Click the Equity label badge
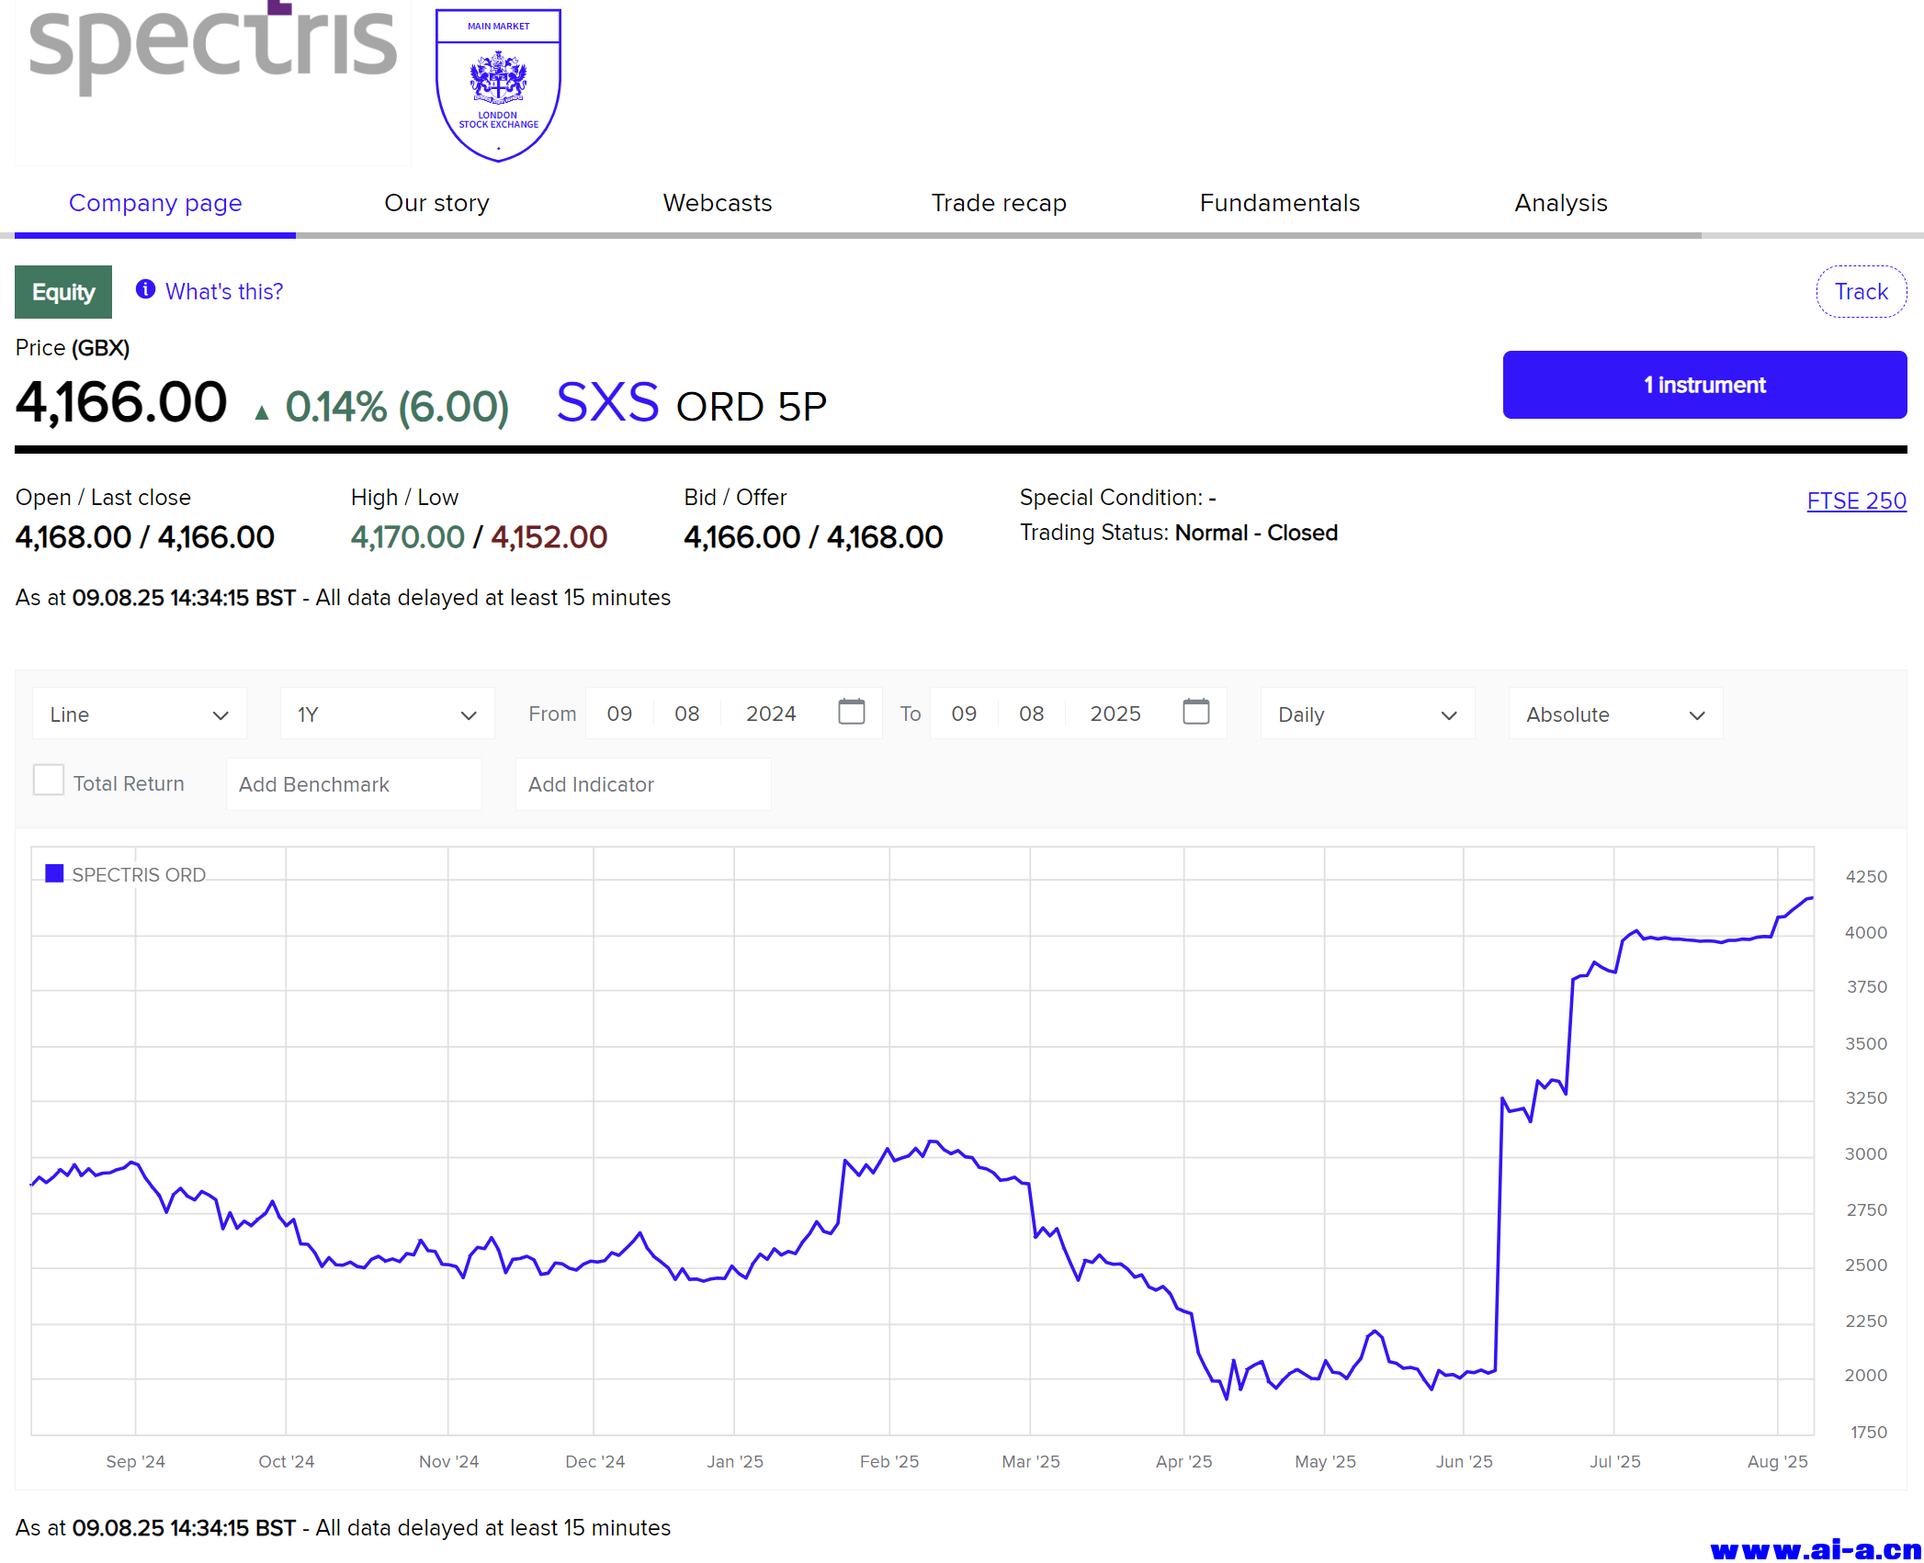This screenshot has width=1924, height=1563. (x=63, y=292)
